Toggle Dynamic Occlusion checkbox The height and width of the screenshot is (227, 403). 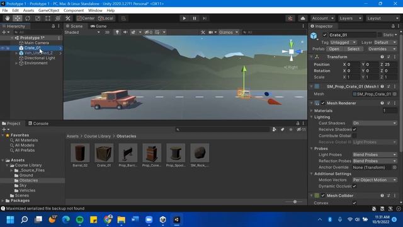pos(355,186)
